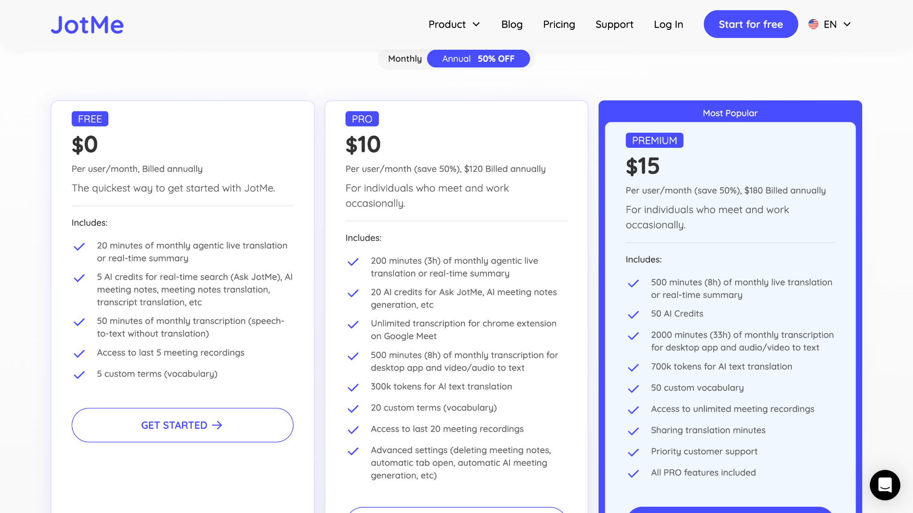Click checkmark beside Priority customer support
This screenshot has height=513, width=913.
coord(633,453)
